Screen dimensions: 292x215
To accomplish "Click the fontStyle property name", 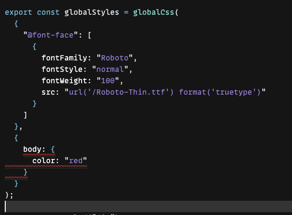I will click(62, 69).
